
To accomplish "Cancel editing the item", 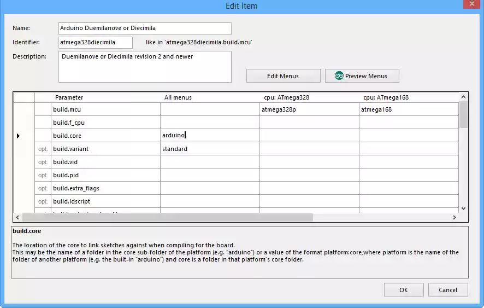I will coord(448,290).
